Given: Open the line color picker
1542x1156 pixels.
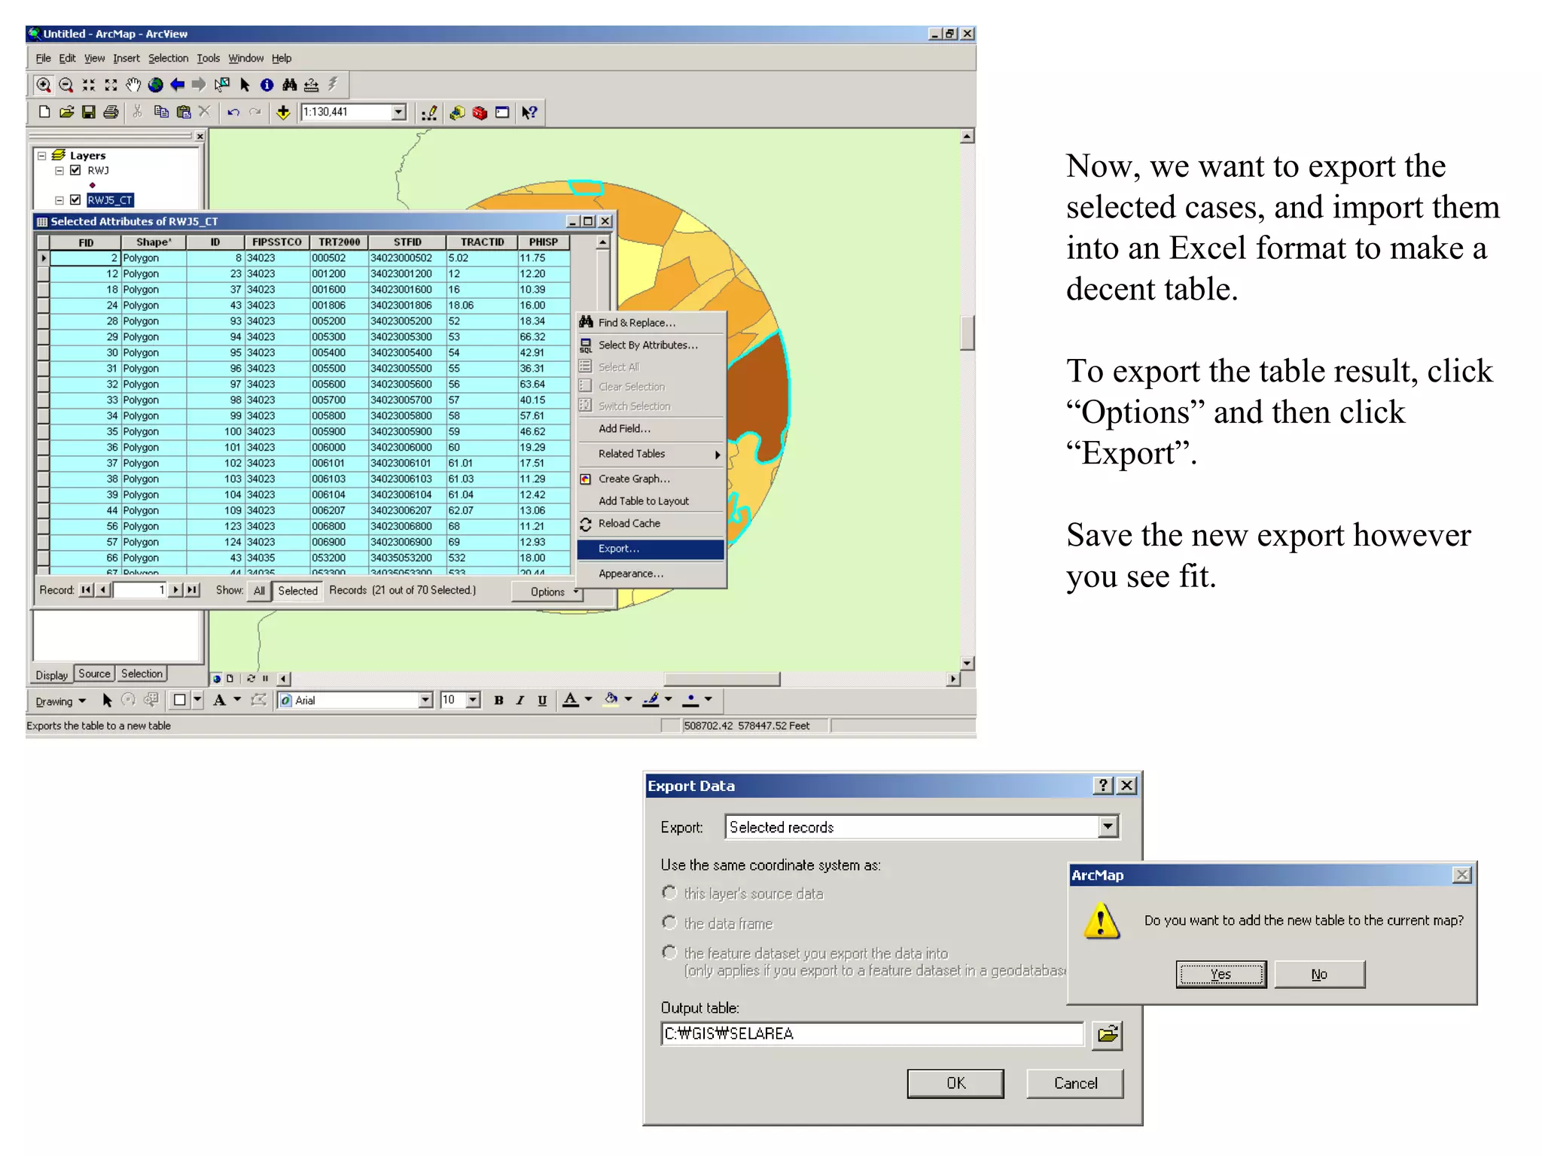Looking at the screenshot, I should 668,700.
